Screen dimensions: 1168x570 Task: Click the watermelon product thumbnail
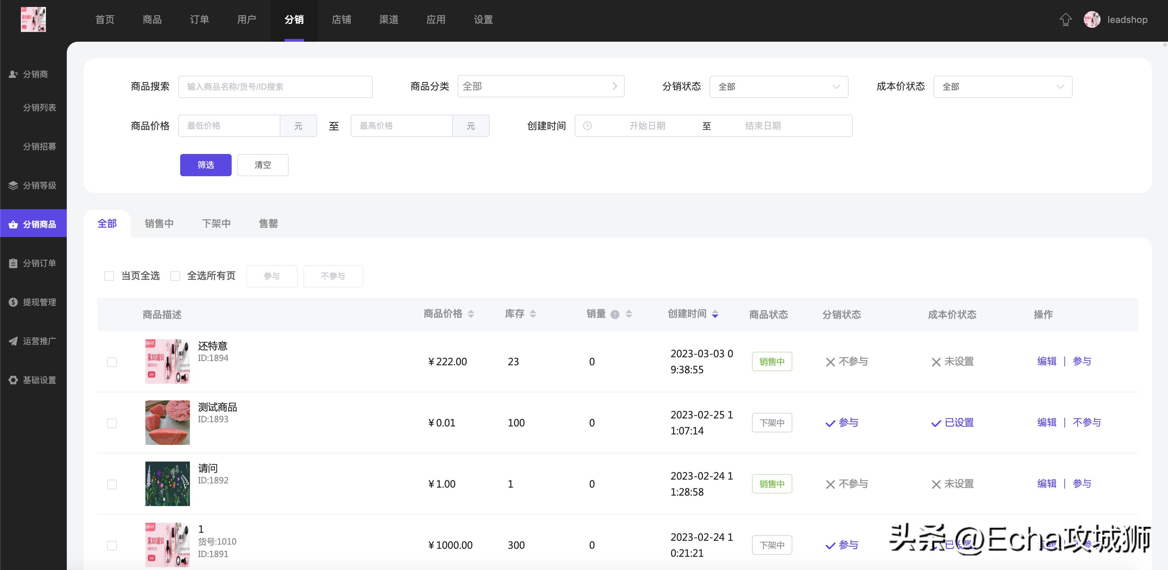click(x=167, y=422)
